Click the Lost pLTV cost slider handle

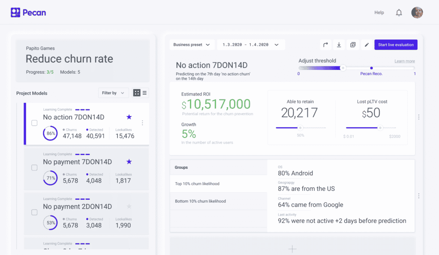[x=380, y=128]
